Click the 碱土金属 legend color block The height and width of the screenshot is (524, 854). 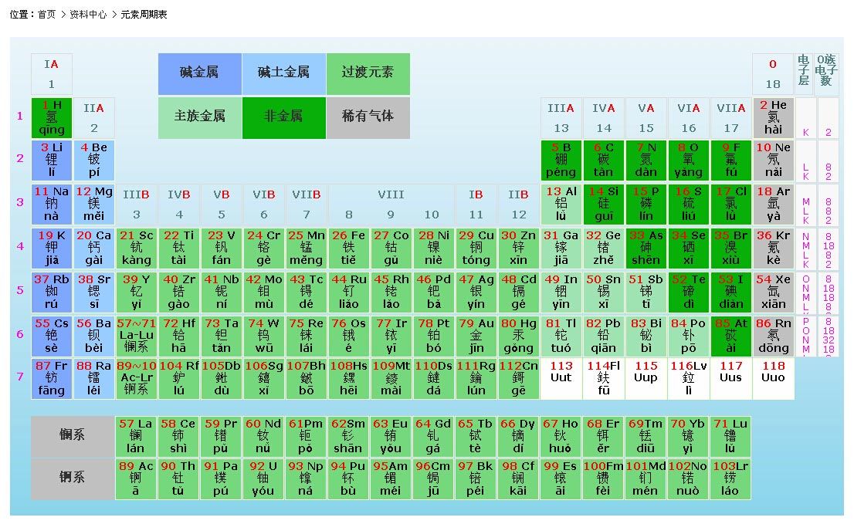284,74
